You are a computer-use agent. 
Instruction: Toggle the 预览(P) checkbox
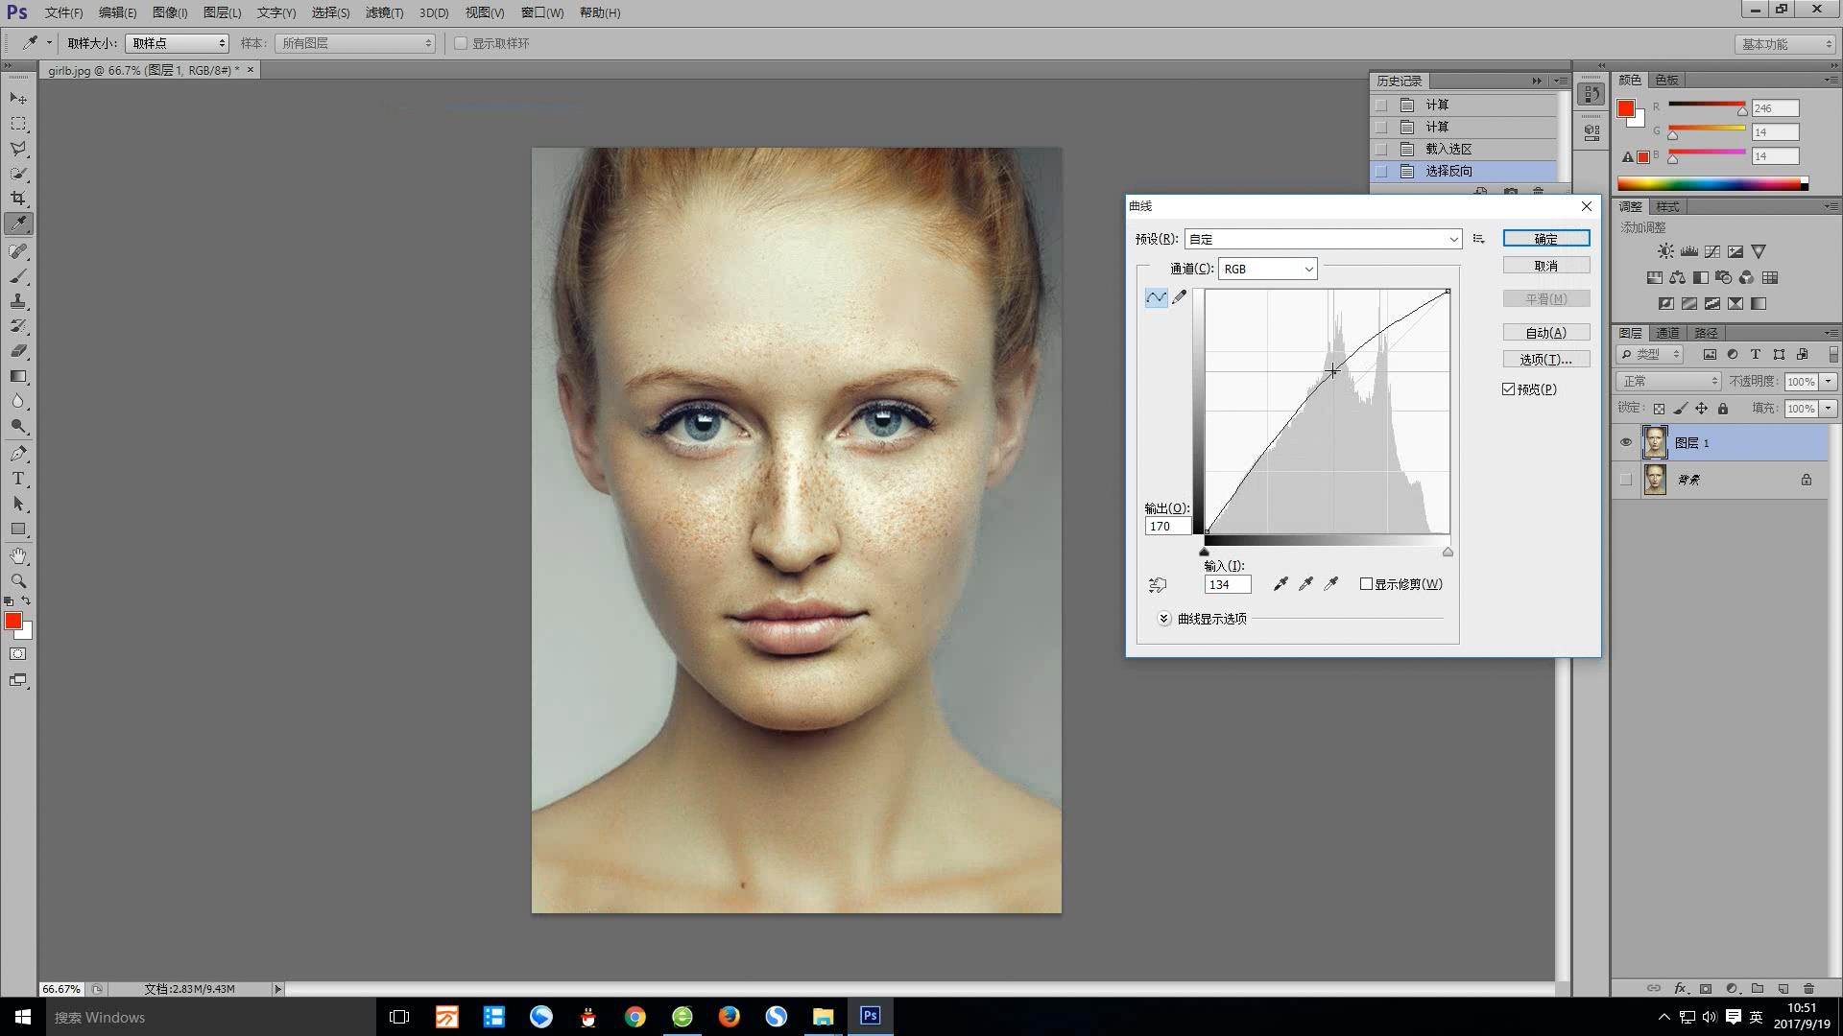(1509, 389)
